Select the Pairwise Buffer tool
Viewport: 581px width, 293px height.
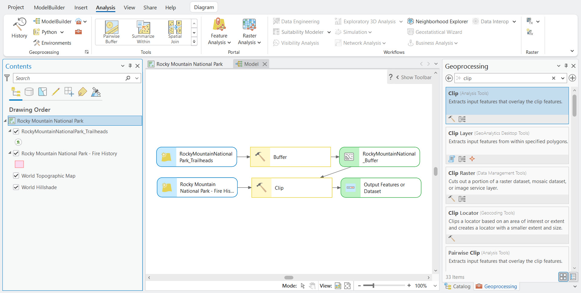click(111, 31)
